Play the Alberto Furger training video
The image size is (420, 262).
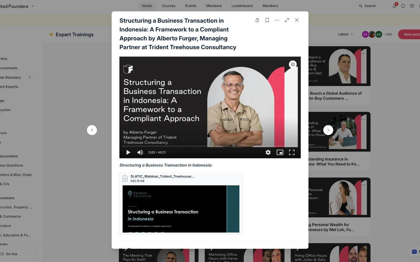pos(128,152)
